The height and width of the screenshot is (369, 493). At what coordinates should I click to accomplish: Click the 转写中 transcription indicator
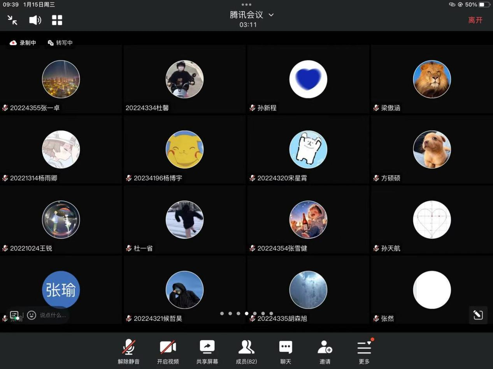coord(60,43)
